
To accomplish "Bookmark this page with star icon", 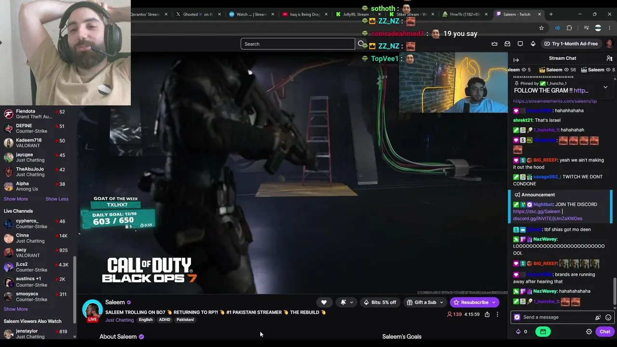I will [x=541, y=28].
